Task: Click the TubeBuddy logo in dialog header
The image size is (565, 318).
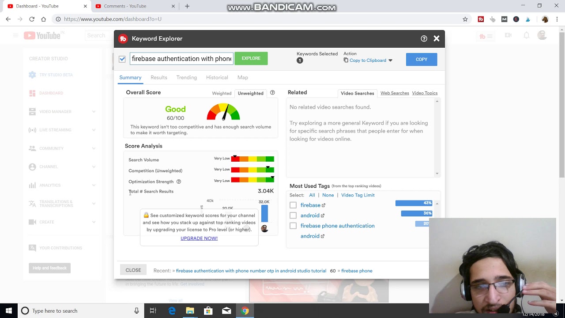Action: pyautogui.click(x=123, y=39)
